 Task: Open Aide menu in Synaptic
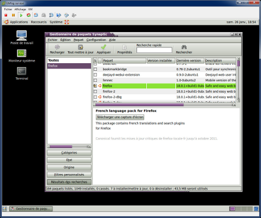112,40
